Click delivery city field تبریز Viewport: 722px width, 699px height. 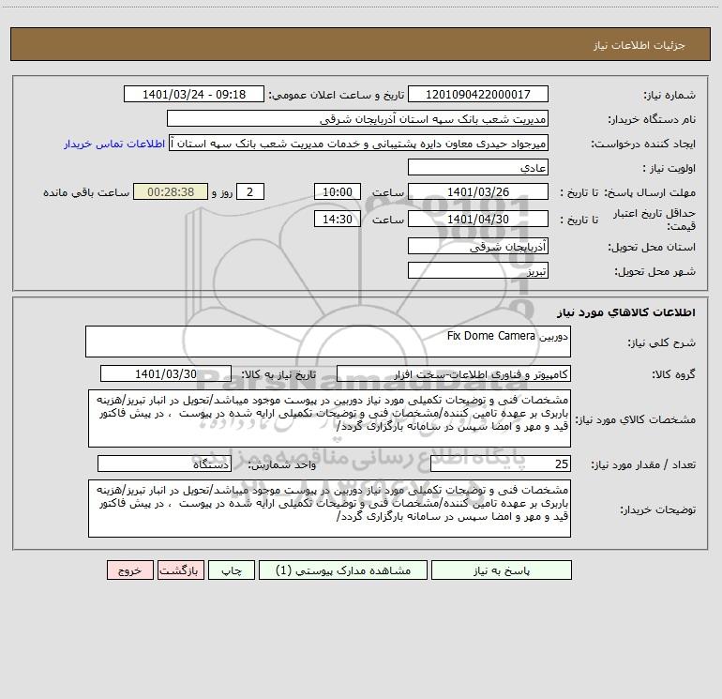(x=478, y=270)
